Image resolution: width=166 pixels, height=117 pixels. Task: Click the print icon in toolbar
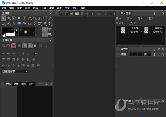click(99, 14)
